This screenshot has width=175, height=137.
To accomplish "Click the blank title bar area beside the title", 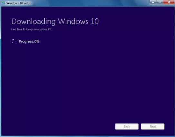I will (x=89, y=3).
